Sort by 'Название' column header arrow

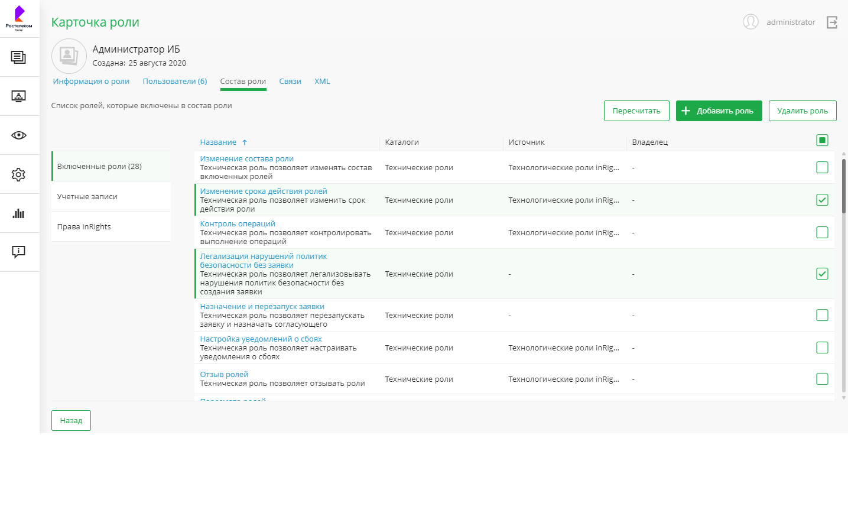point(245,142)
